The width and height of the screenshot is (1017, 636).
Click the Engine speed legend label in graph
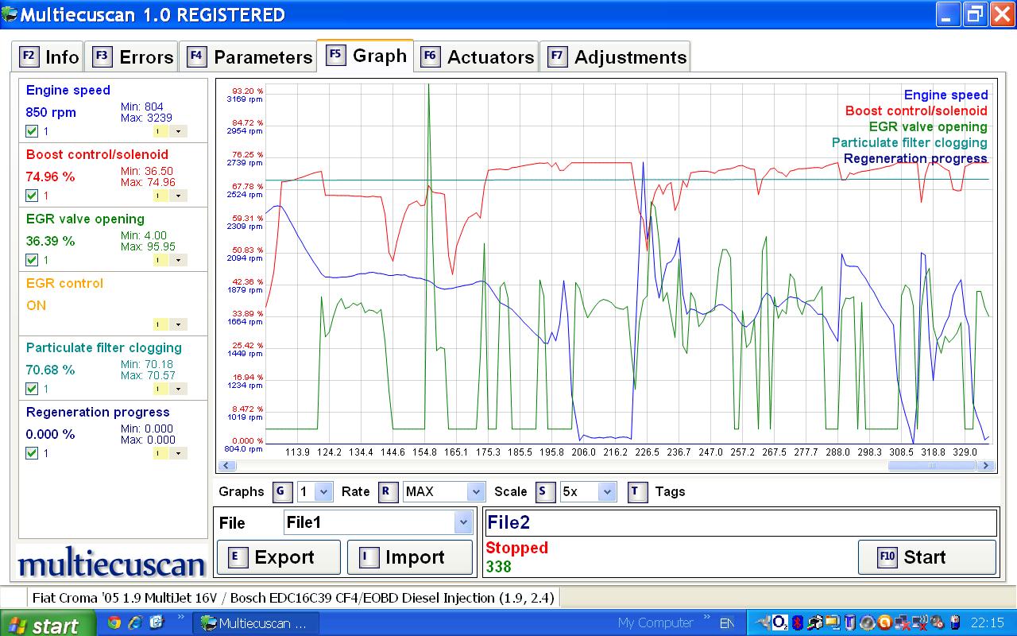click(945, 95)
